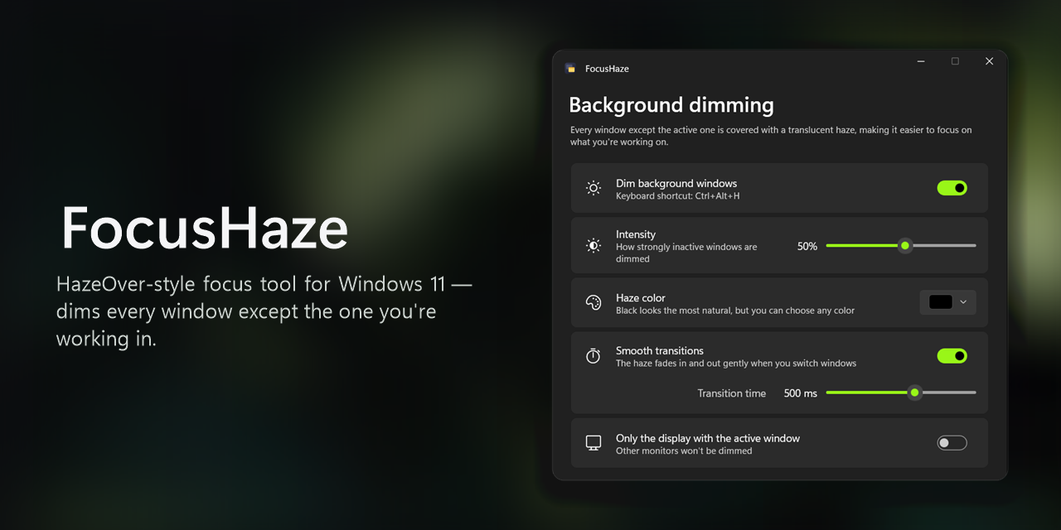Enable Only the display with active window

pos(952,443)
